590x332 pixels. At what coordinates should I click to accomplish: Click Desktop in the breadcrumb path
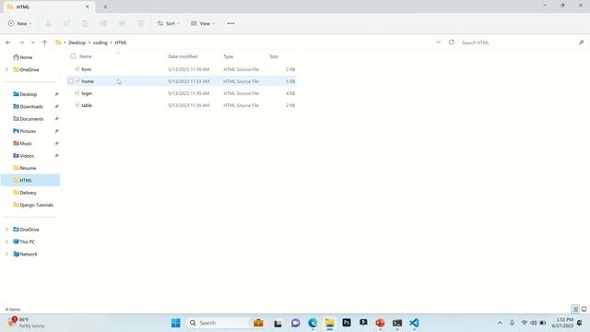point(77,42)
